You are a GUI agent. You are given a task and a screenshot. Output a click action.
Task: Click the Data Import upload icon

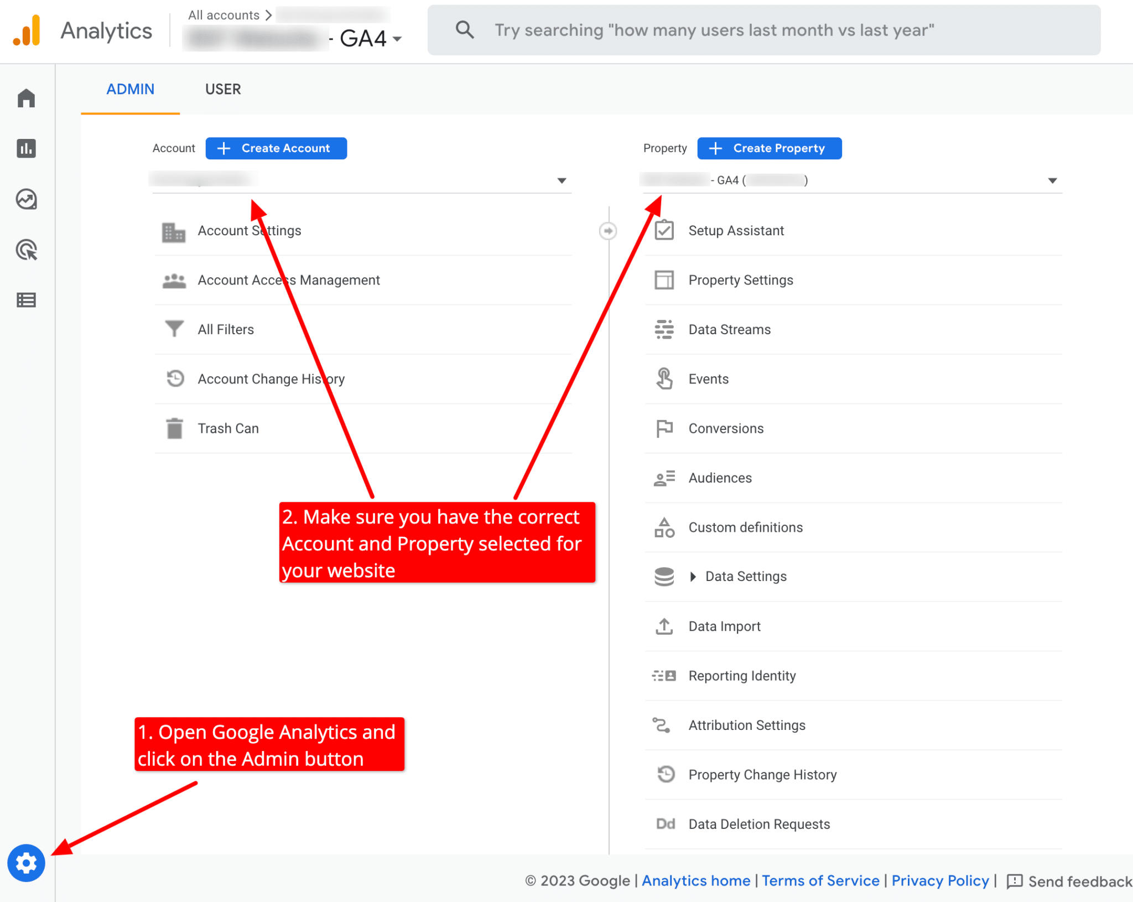pos(664,626)
